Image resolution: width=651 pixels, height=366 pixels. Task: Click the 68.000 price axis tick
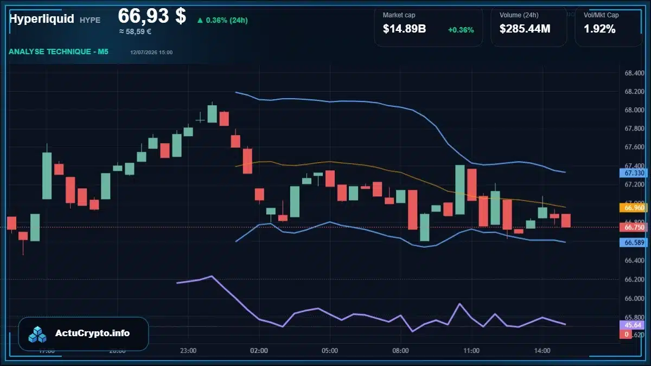click(x=634, y=110)
